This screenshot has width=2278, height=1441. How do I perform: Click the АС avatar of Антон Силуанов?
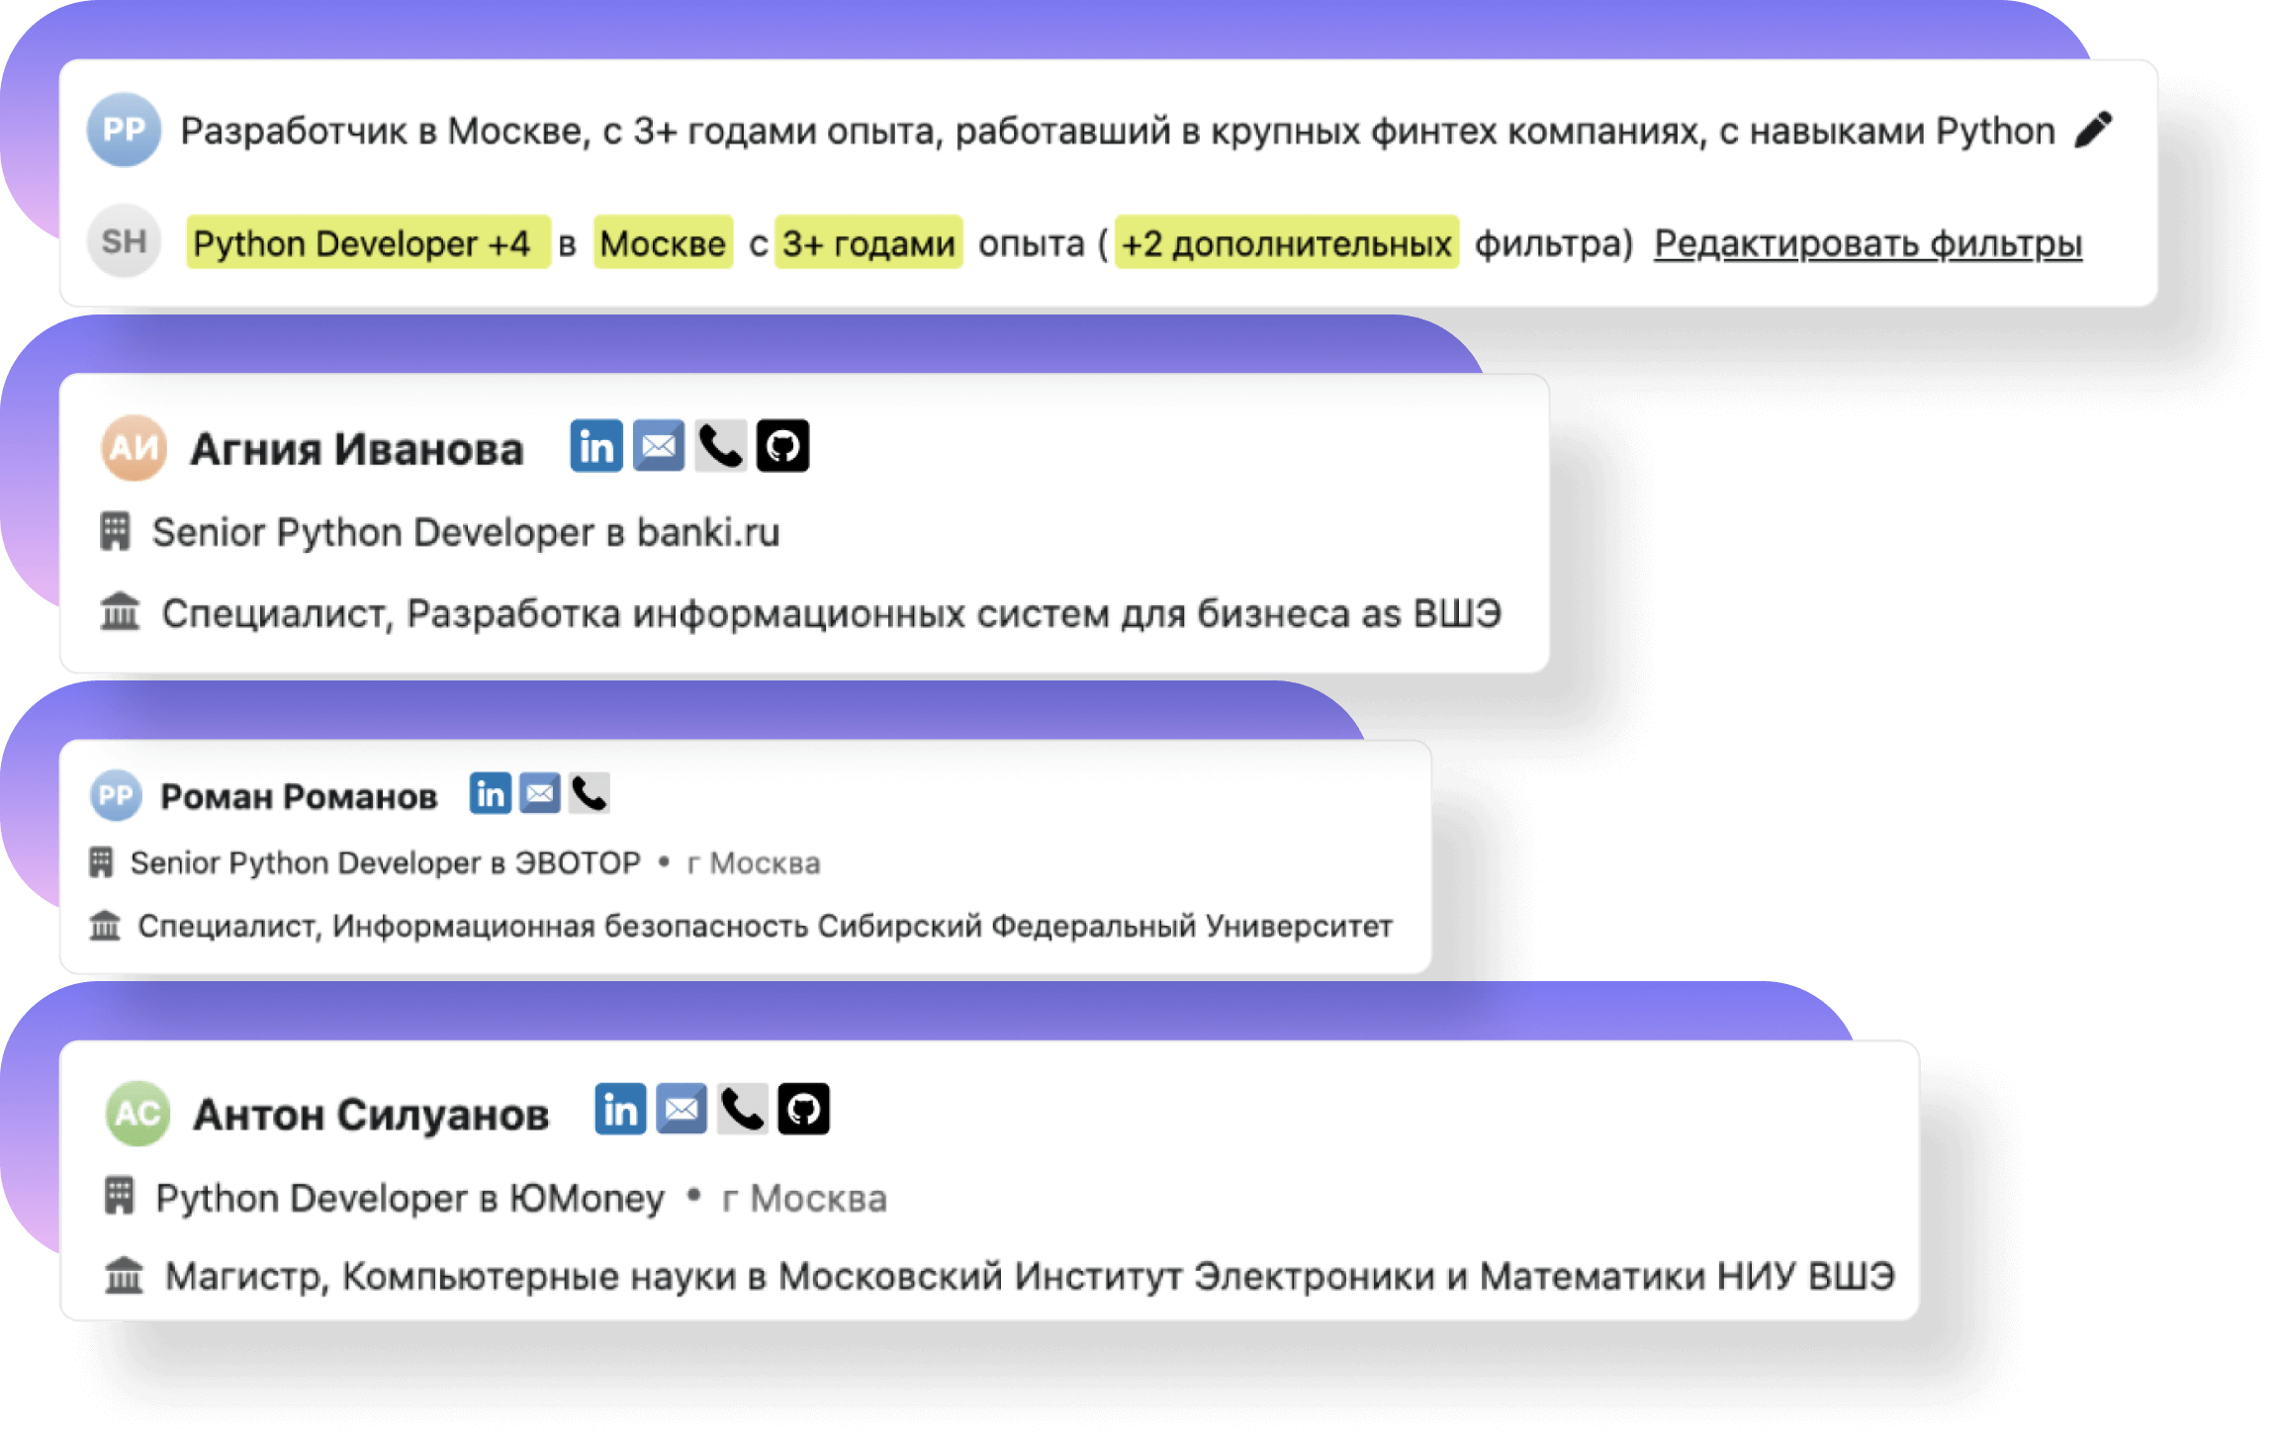point(137,1114)
